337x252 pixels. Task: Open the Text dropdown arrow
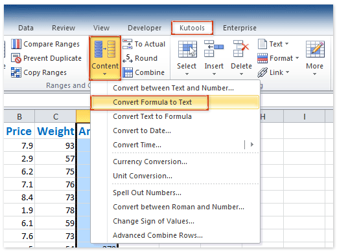[287, 44]
